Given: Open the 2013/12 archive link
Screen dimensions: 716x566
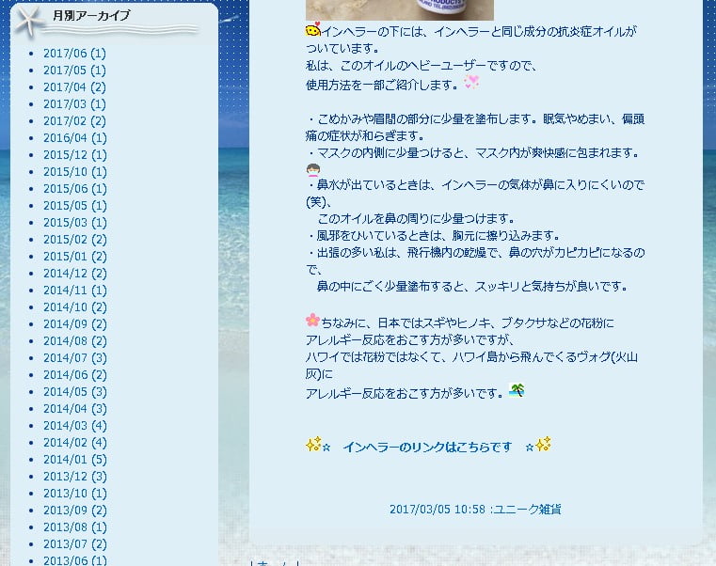Looking at the screenshot, I should tap(75, 476).
